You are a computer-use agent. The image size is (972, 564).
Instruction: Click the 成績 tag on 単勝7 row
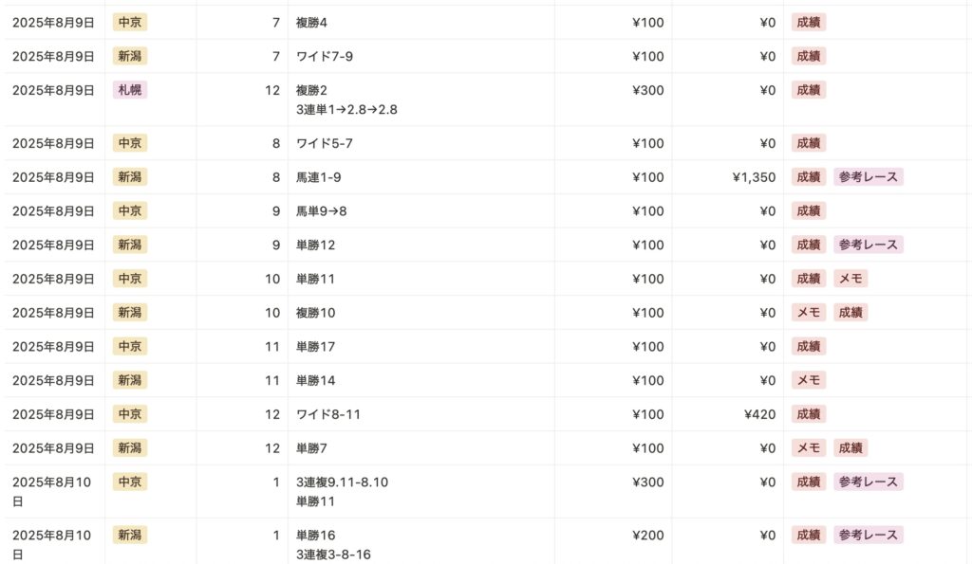(850, 447)
